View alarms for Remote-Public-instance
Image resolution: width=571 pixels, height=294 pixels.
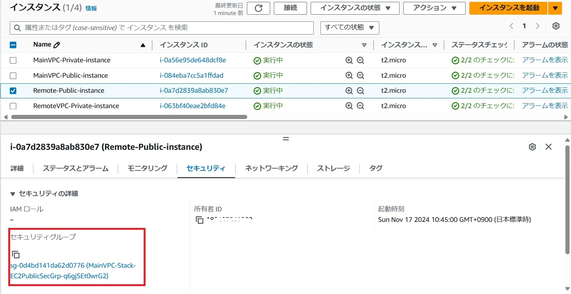click(545, 90)
